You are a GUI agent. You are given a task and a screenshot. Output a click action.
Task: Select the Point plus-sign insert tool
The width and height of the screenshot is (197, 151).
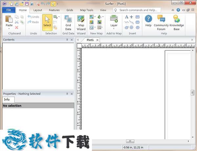[131, 17]
